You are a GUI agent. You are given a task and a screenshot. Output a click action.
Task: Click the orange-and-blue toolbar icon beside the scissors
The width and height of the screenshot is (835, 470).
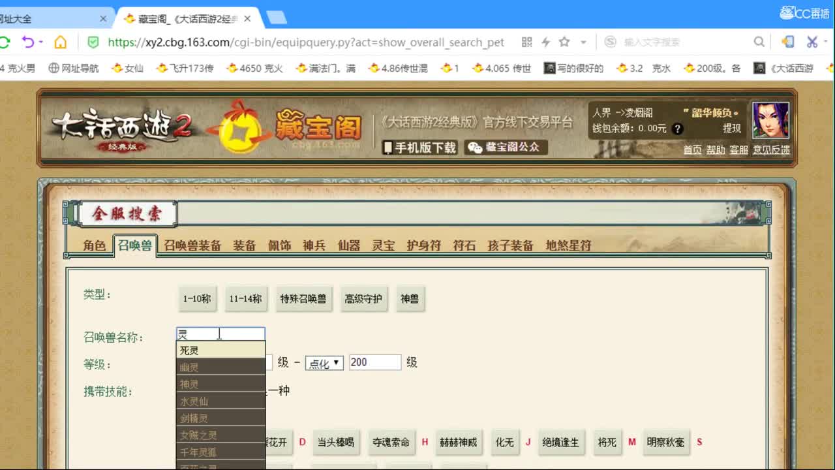pyautogui.click(x=788, y=42)
